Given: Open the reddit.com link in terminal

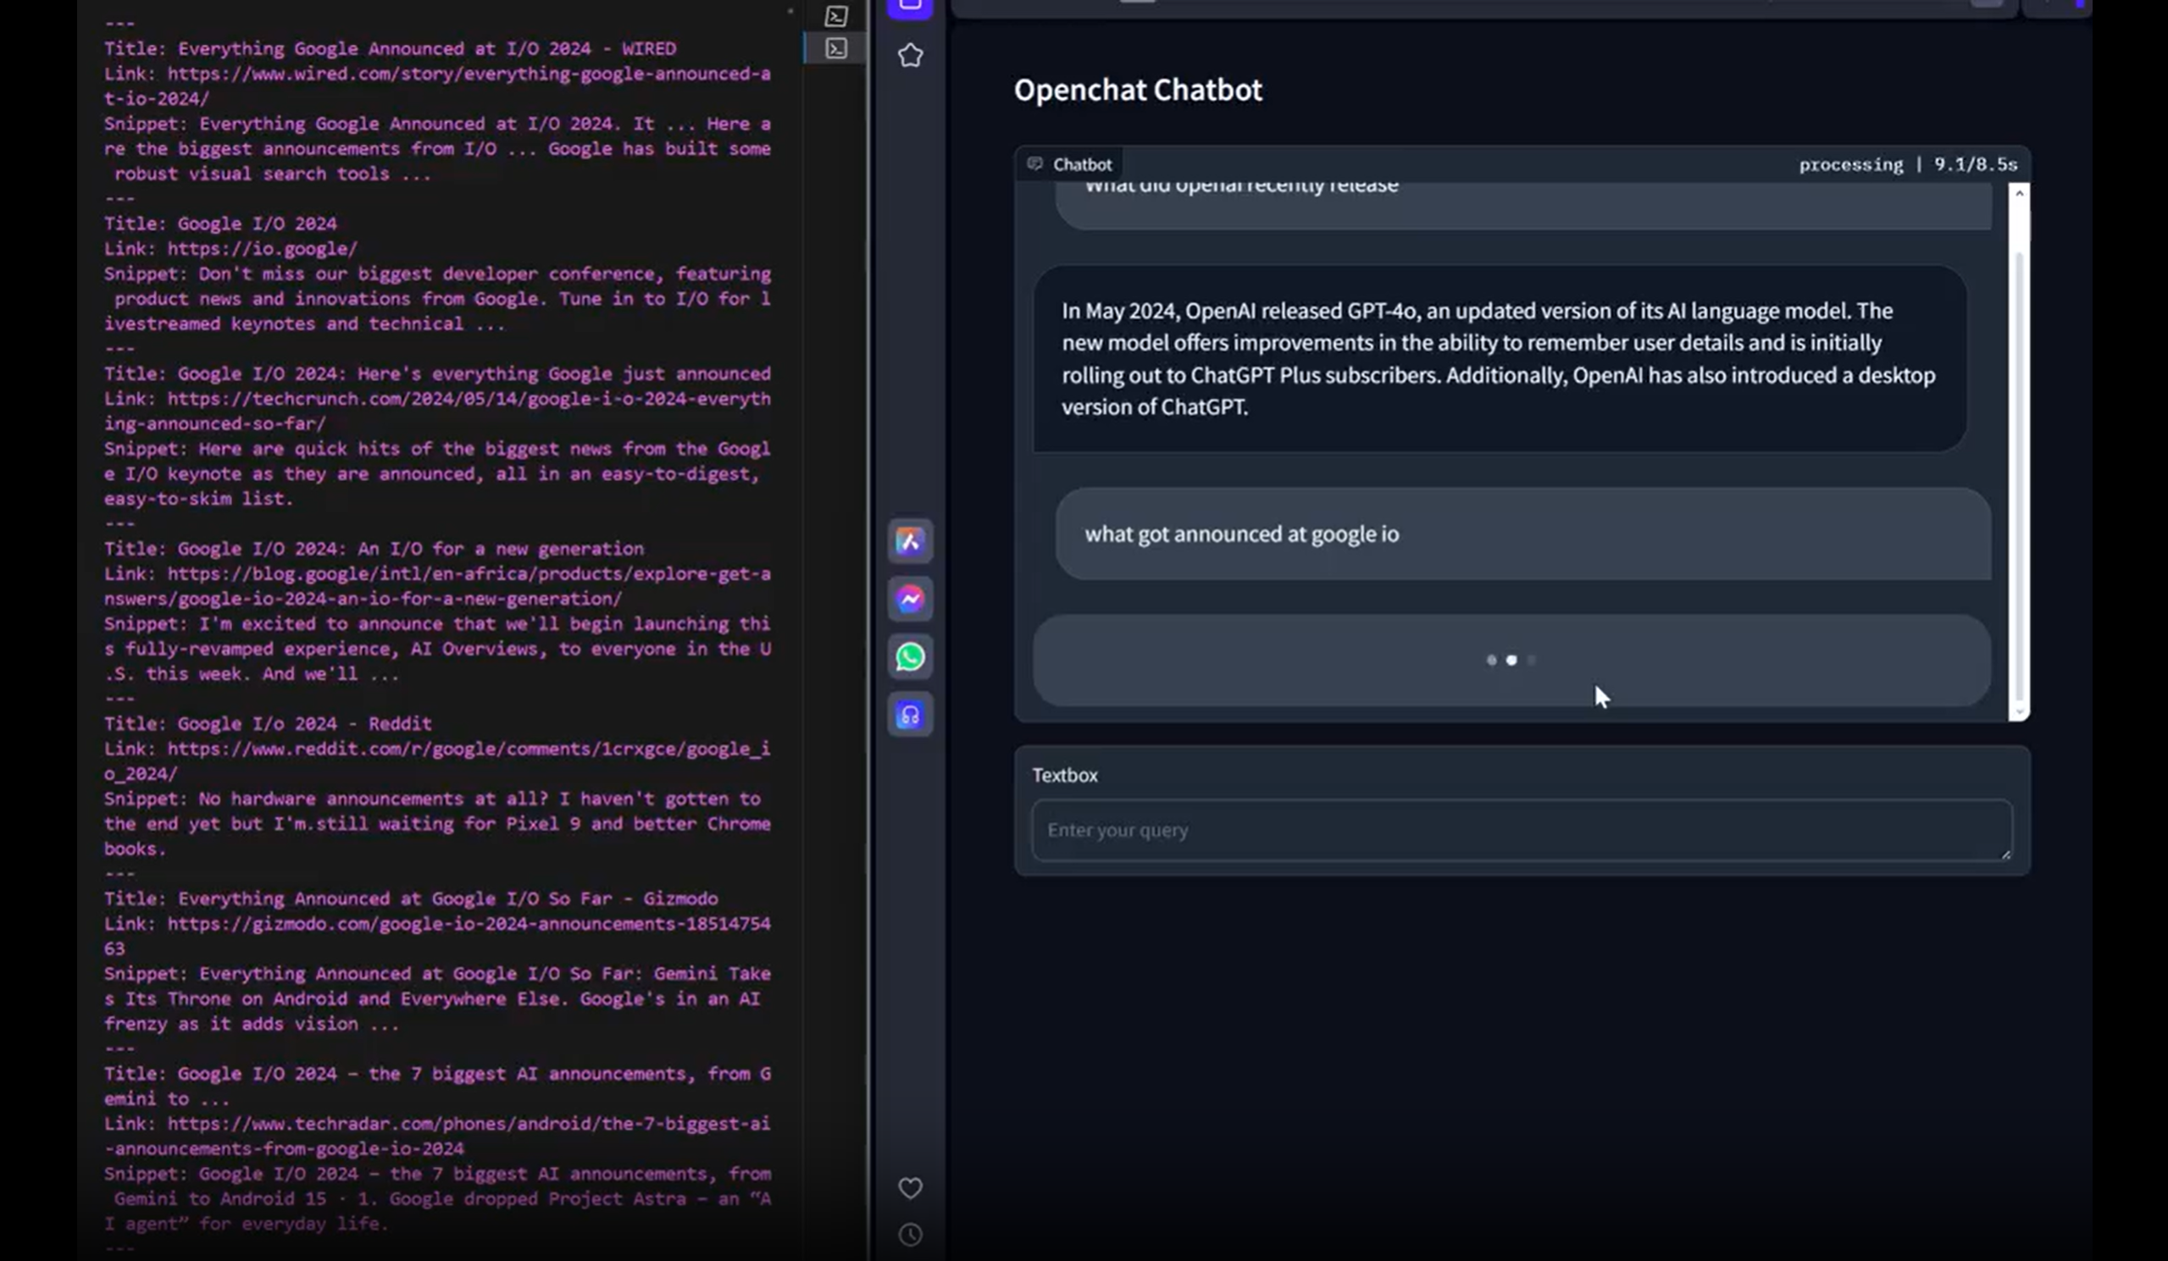Looking at the screenshot, I should click(437, 761).
